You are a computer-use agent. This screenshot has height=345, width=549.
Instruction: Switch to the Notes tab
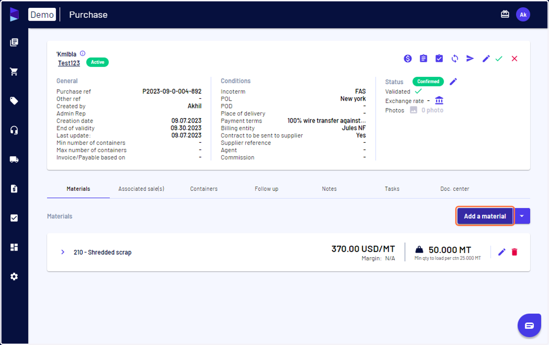(x=329, y=189)
